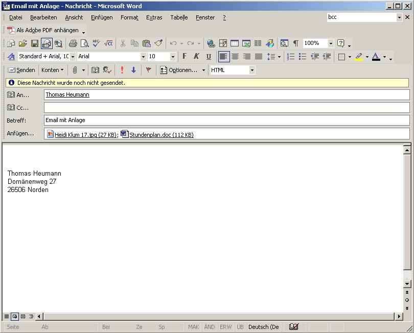Set low importance with blue arrow

tap(133, 70)
